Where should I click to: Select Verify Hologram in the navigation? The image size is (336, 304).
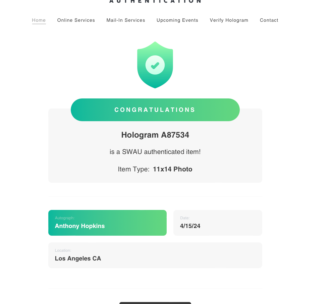point(229,20)
